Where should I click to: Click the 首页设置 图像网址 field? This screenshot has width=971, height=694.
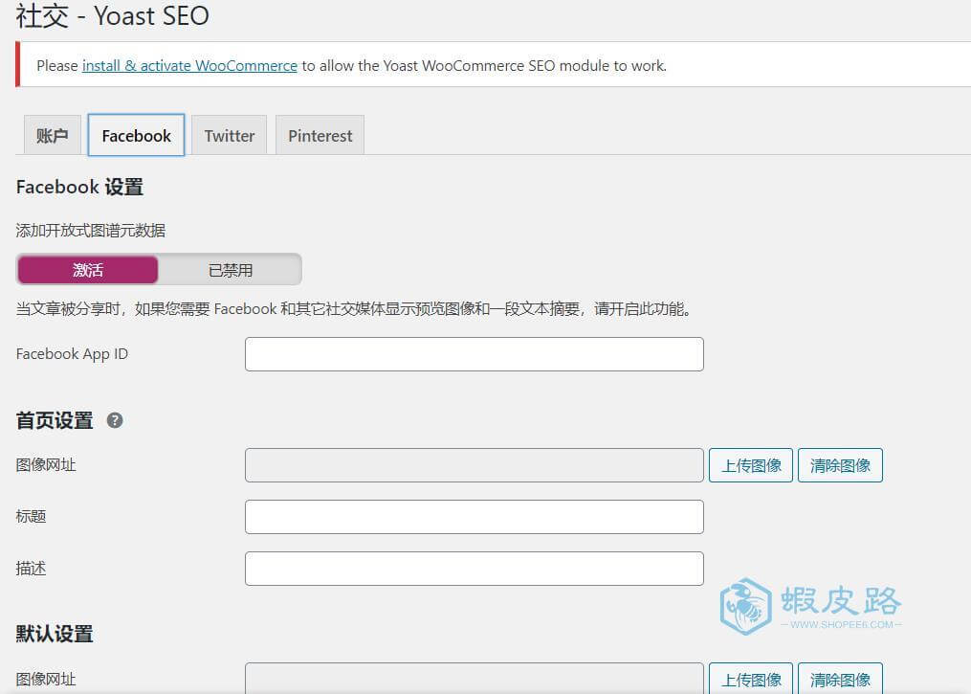click(474, 465)
